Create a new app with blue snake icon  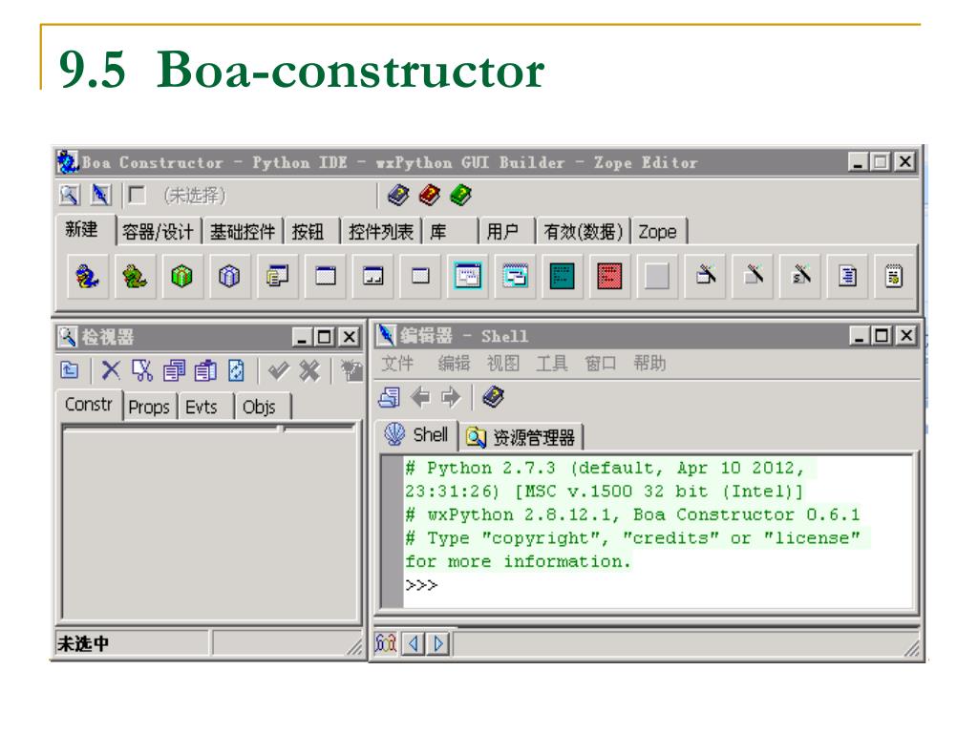click(x=87, y=276)
